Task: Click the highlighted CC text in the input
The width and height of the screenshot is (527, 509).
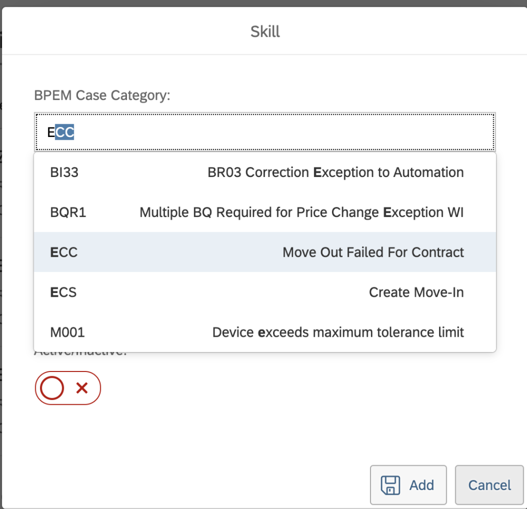Action: pyautogui.click(x=65, y=133)
